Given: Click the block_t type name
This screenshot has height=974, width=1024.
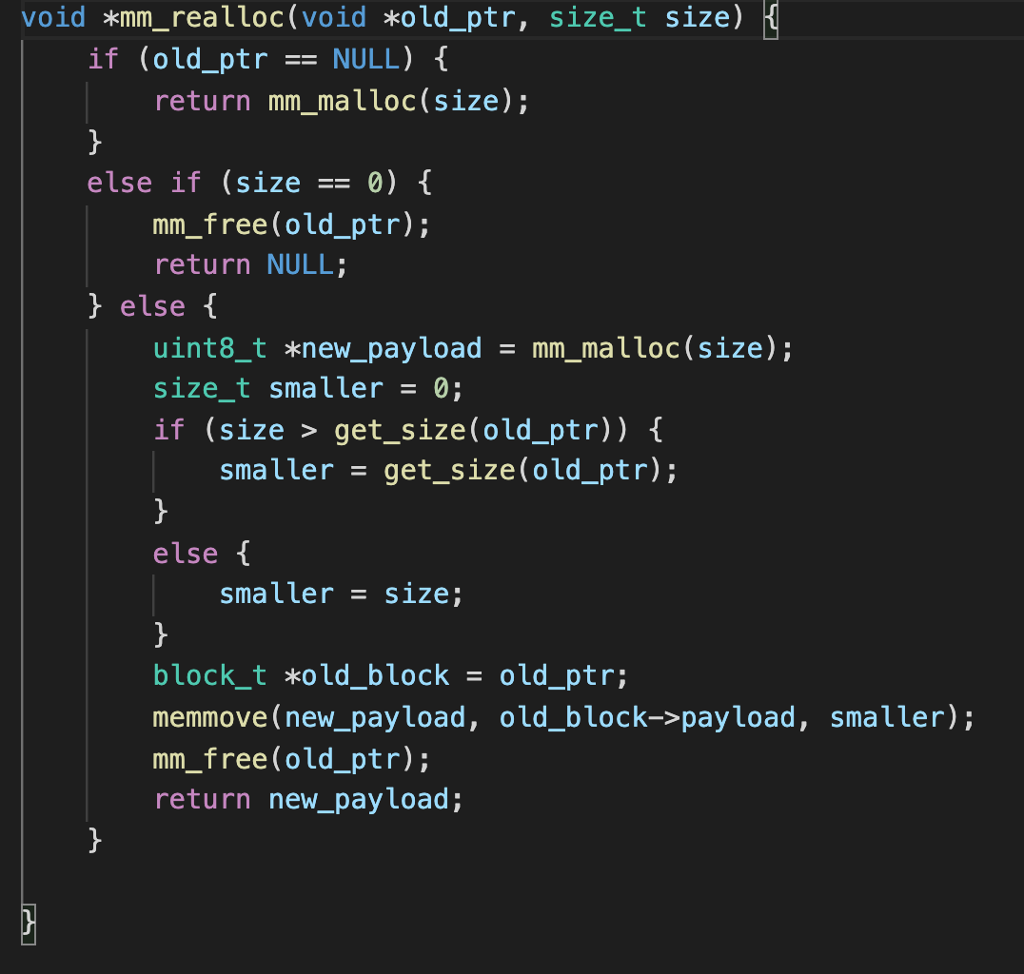Looking at the screenshot, I should [x=209, y=676].
